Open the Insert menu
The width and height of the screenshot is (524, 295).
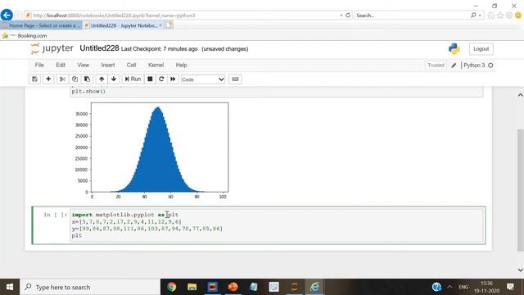[x=108, y=66]
